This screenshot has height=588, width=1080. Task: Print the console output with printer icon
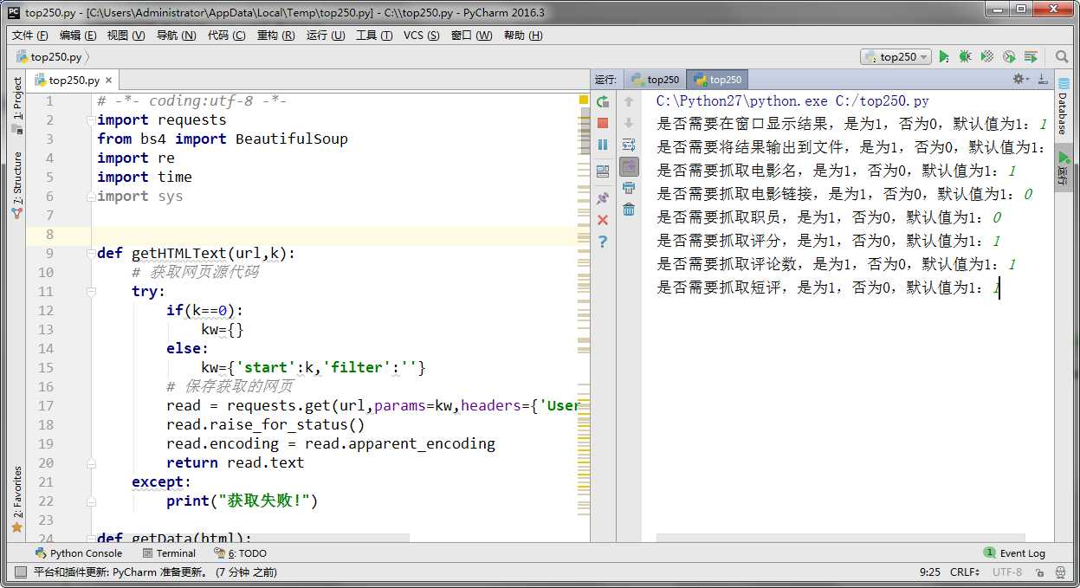(x=629, y=188)
